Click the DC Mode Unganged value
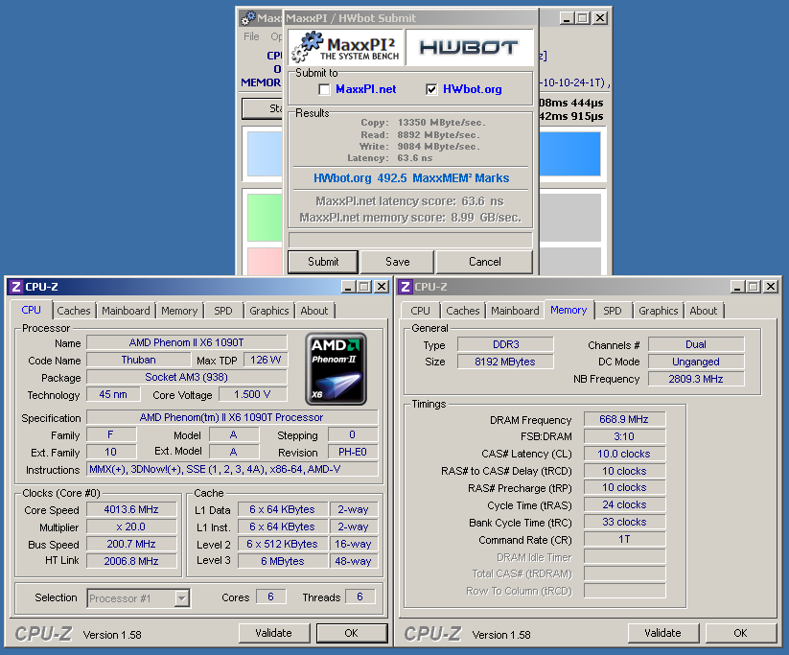Image resolution: width=789 pixels, height=655 pixels. [696, 362]
